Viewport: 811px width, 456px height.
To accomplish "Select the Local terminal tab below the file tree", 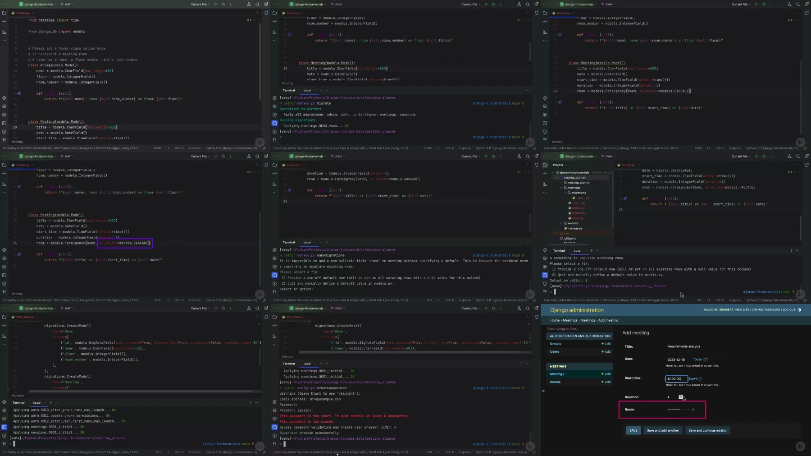I will pos(577,250).
